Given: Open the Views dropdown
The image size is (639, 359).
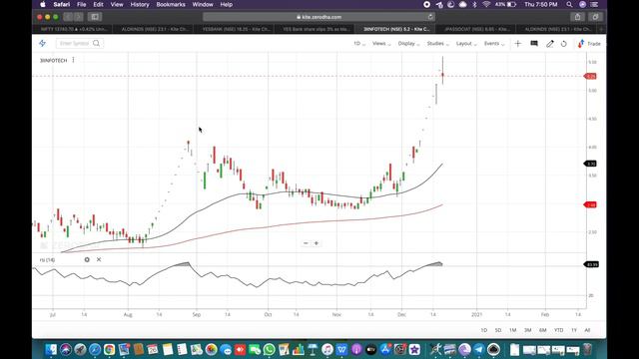Looking at the screenshot, I should (x=381, y=44).
